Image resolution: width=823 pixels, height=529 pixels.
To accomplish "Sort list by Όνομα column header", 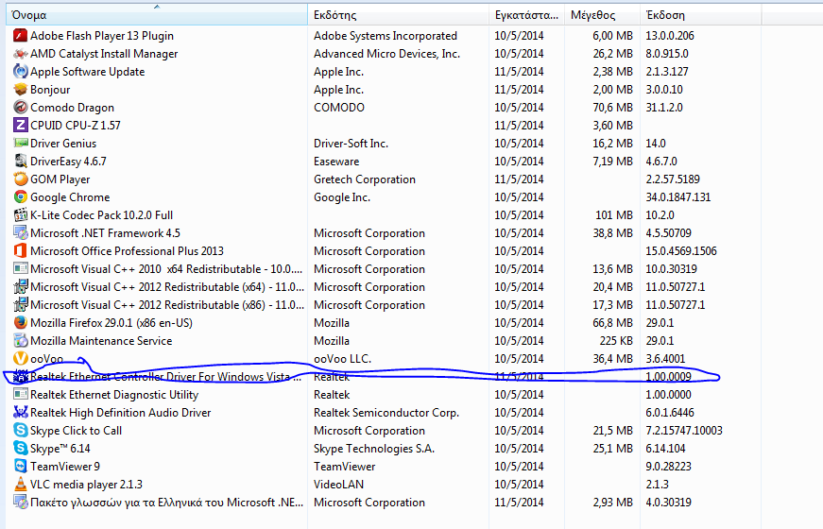I will [x=157, y=15].
